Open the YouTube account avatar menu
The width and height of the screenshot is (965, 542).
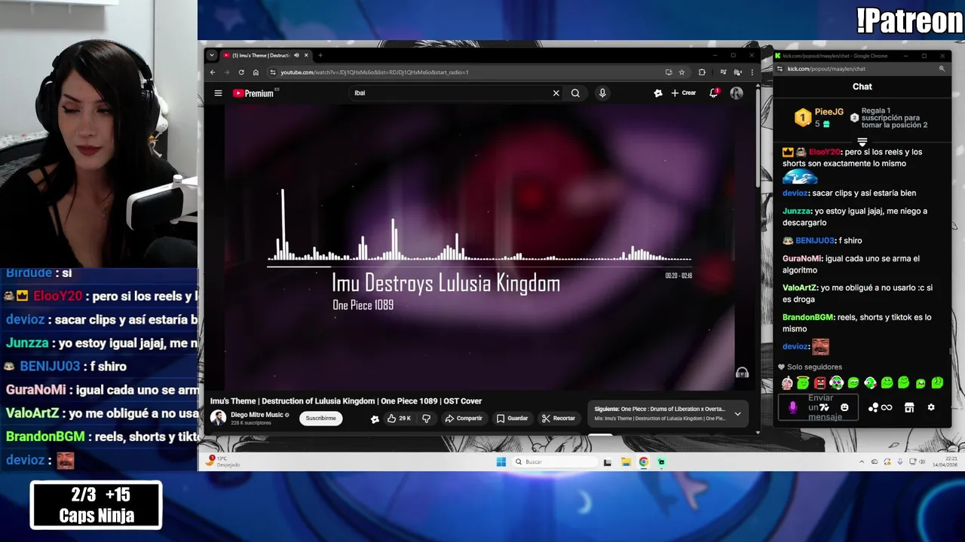(x=737, y=93)
